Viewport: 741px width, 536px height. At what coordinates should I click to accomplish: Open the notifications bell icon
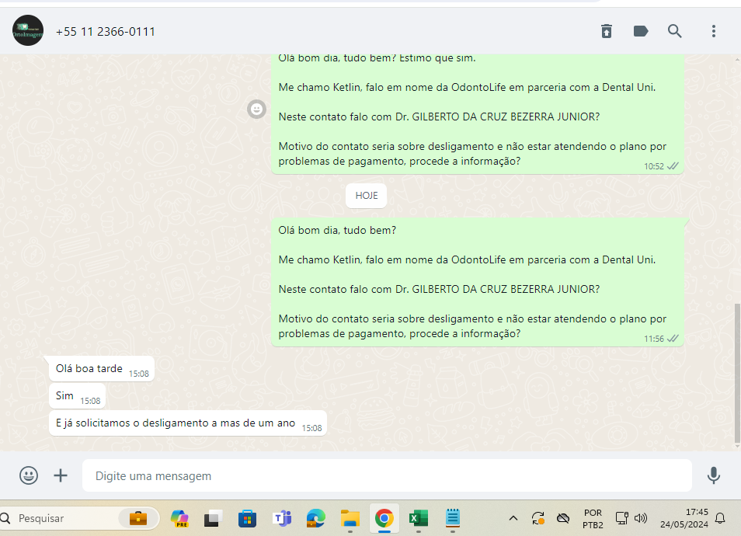point(720,518)
